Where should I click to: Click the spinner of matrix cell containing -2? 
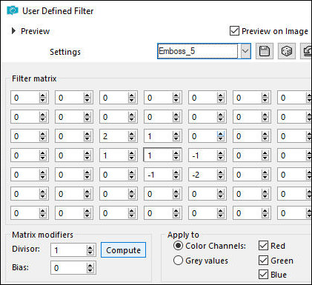[x=220, y=175]
